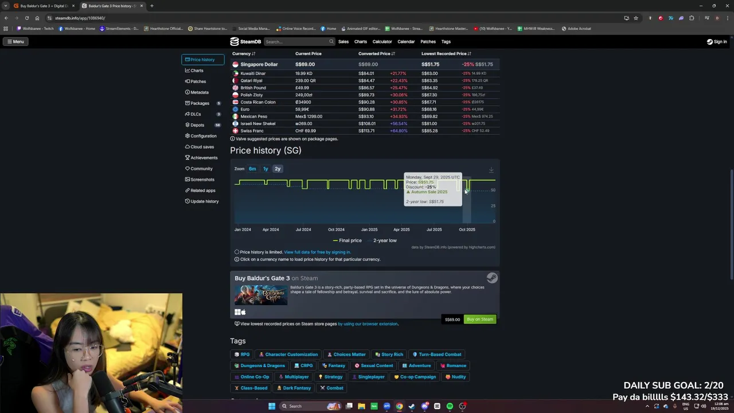Open the Cloud saves sidebar item
The width and height of the screenshot is (734, 413).
(199, 147)
